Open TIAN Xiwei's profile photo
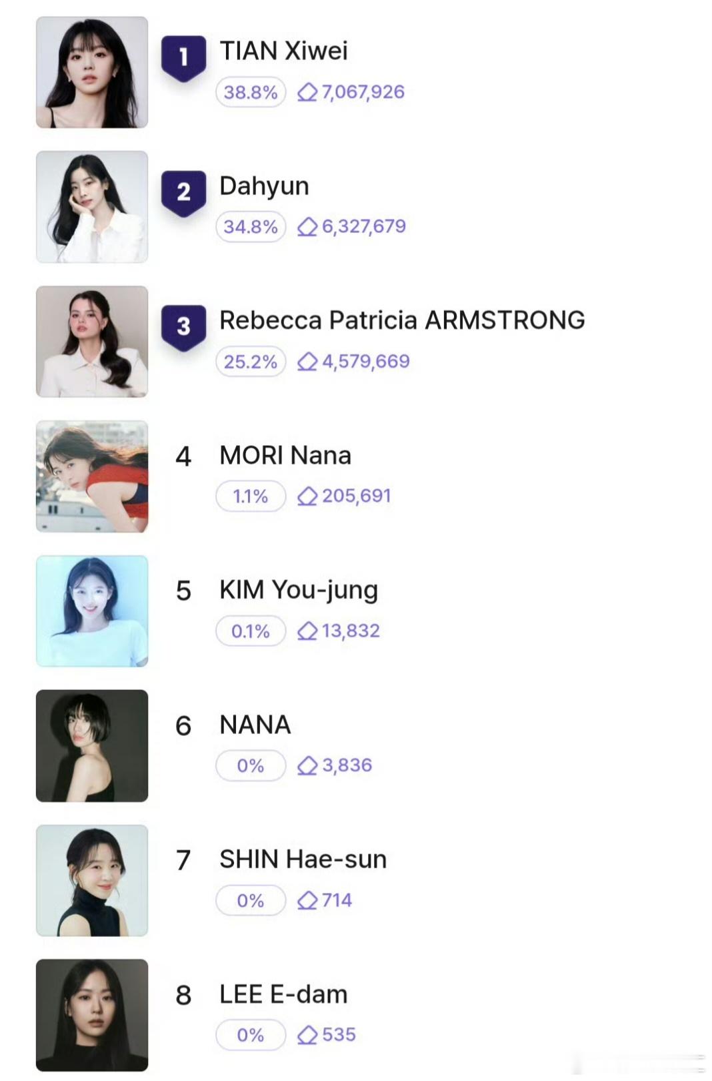The width and height of the screenshot is (712, 1081). (x=92, y=72)
